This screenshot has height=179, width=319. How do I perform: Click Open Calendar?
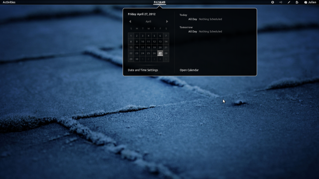tap(189, 70)
